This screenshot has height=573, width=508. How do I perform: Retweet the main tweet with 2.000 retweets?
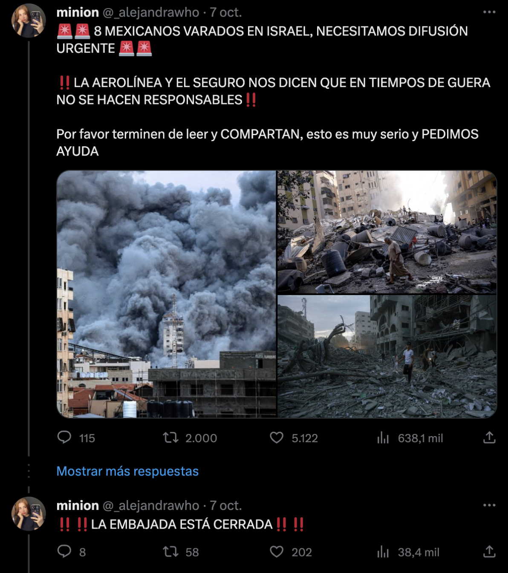tap(171, 437)
